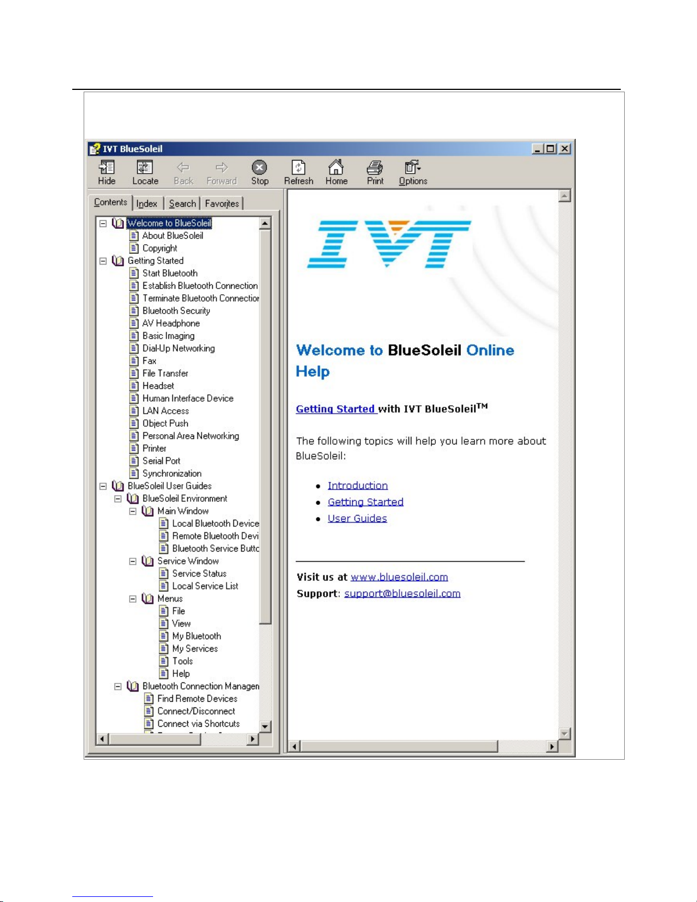This screenshot has height=902, width=697.
Task: Click the IVT BlueSoleil title bar icon
Action: [94, 149]
